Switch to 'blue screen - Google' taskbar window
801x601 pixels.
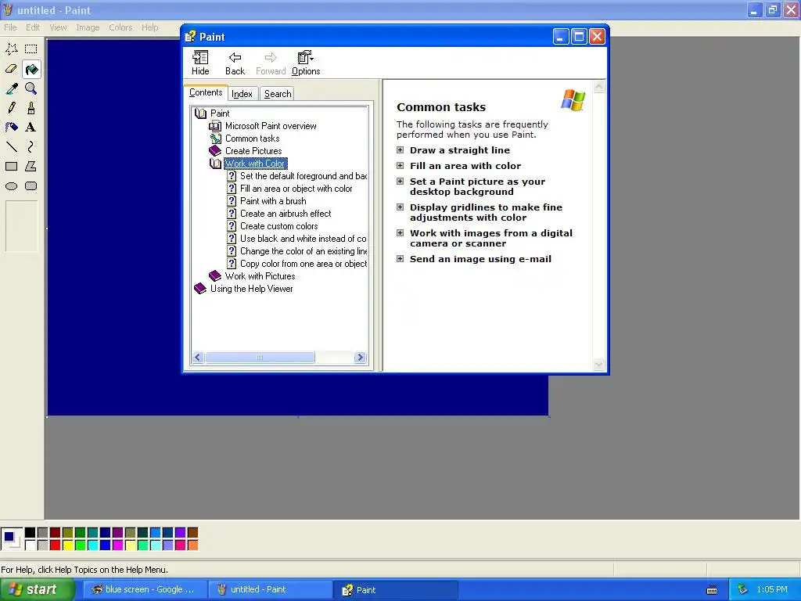(x=145, y=590)
